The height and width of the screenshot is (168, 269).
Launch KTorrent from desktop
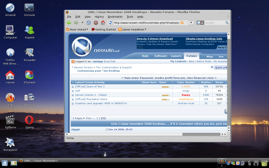point(29,77)
